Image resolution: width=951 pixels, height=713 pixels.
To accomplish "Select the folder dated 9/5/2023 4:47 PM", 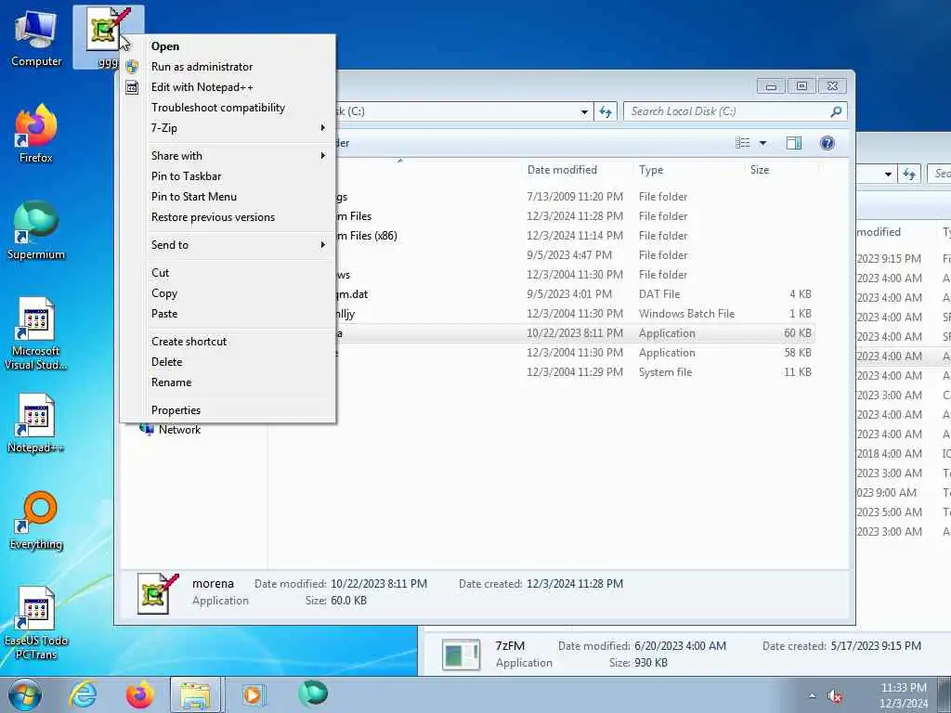I will pyautogui.click(x=574, y=255).
